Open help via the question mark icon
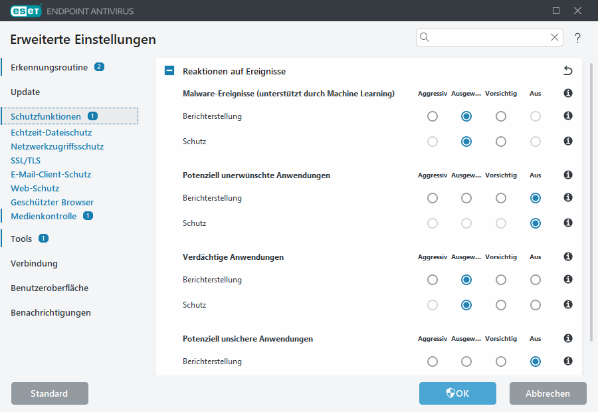598x412 pixels. (577, 38)
